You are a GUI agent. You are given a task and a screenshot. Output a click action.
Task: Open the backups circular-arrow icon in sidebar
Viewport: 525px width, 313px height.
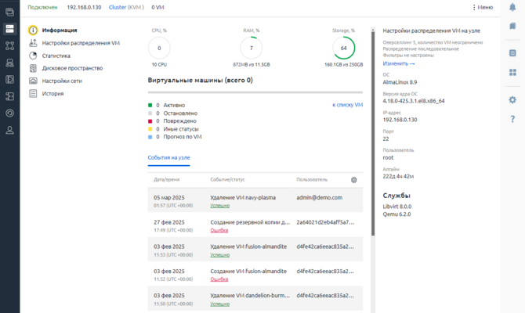(9, 113)
